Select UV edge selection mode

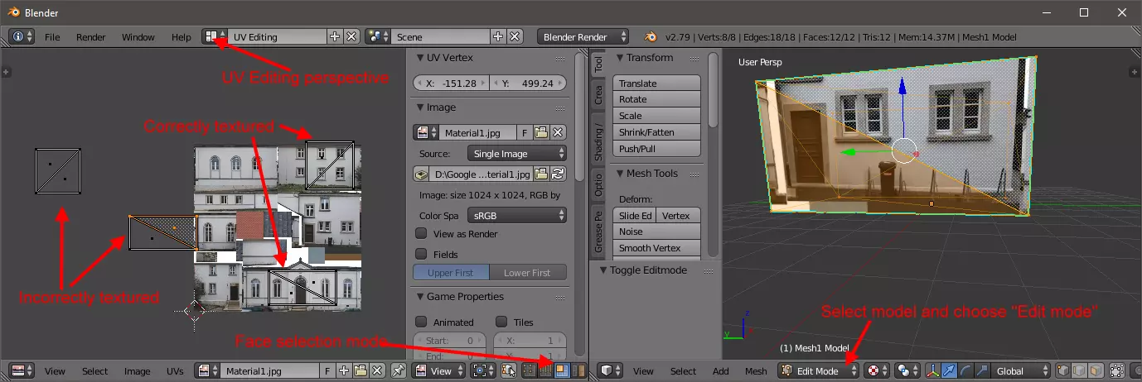click(545, 371)
